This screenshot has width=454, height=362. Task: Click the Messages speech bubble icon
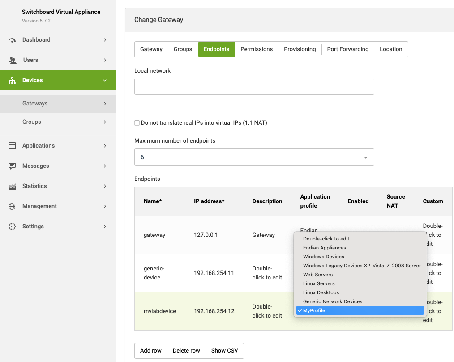tap(12, 166)
